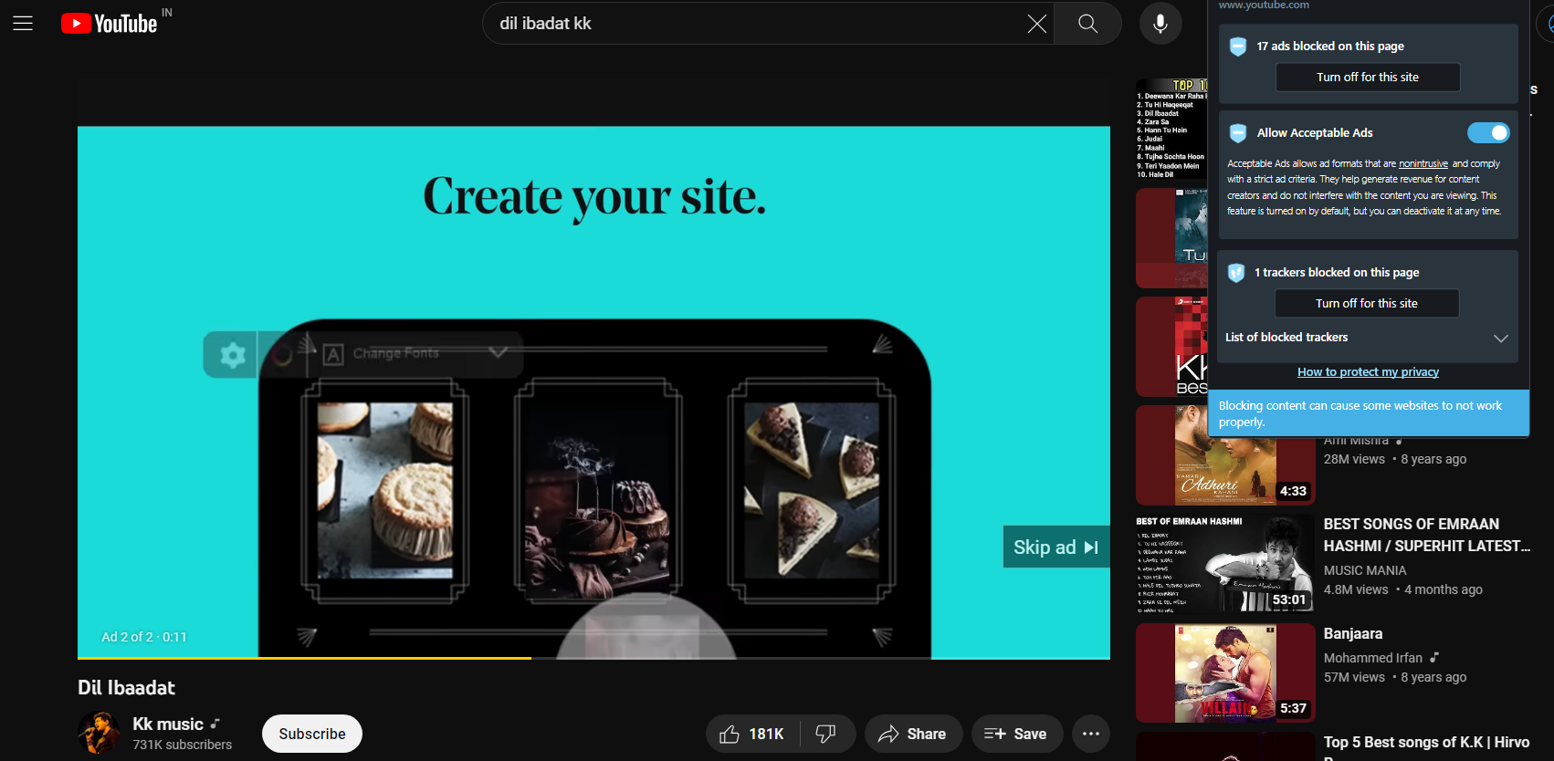This screenshot has height=761, width=1554.
Task: Click the shield icon beside trackers blocked
Action: pyautogui.click(x=1236, y=273)
